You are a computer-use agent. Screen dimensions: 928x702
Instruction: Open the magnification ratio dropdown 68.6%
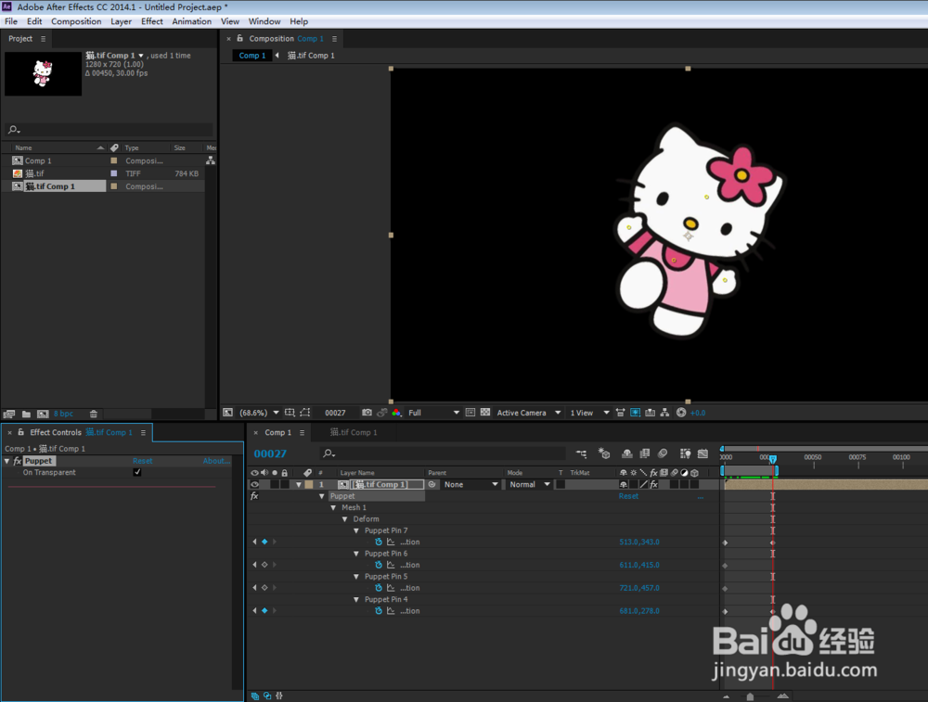tap(259, 413)
